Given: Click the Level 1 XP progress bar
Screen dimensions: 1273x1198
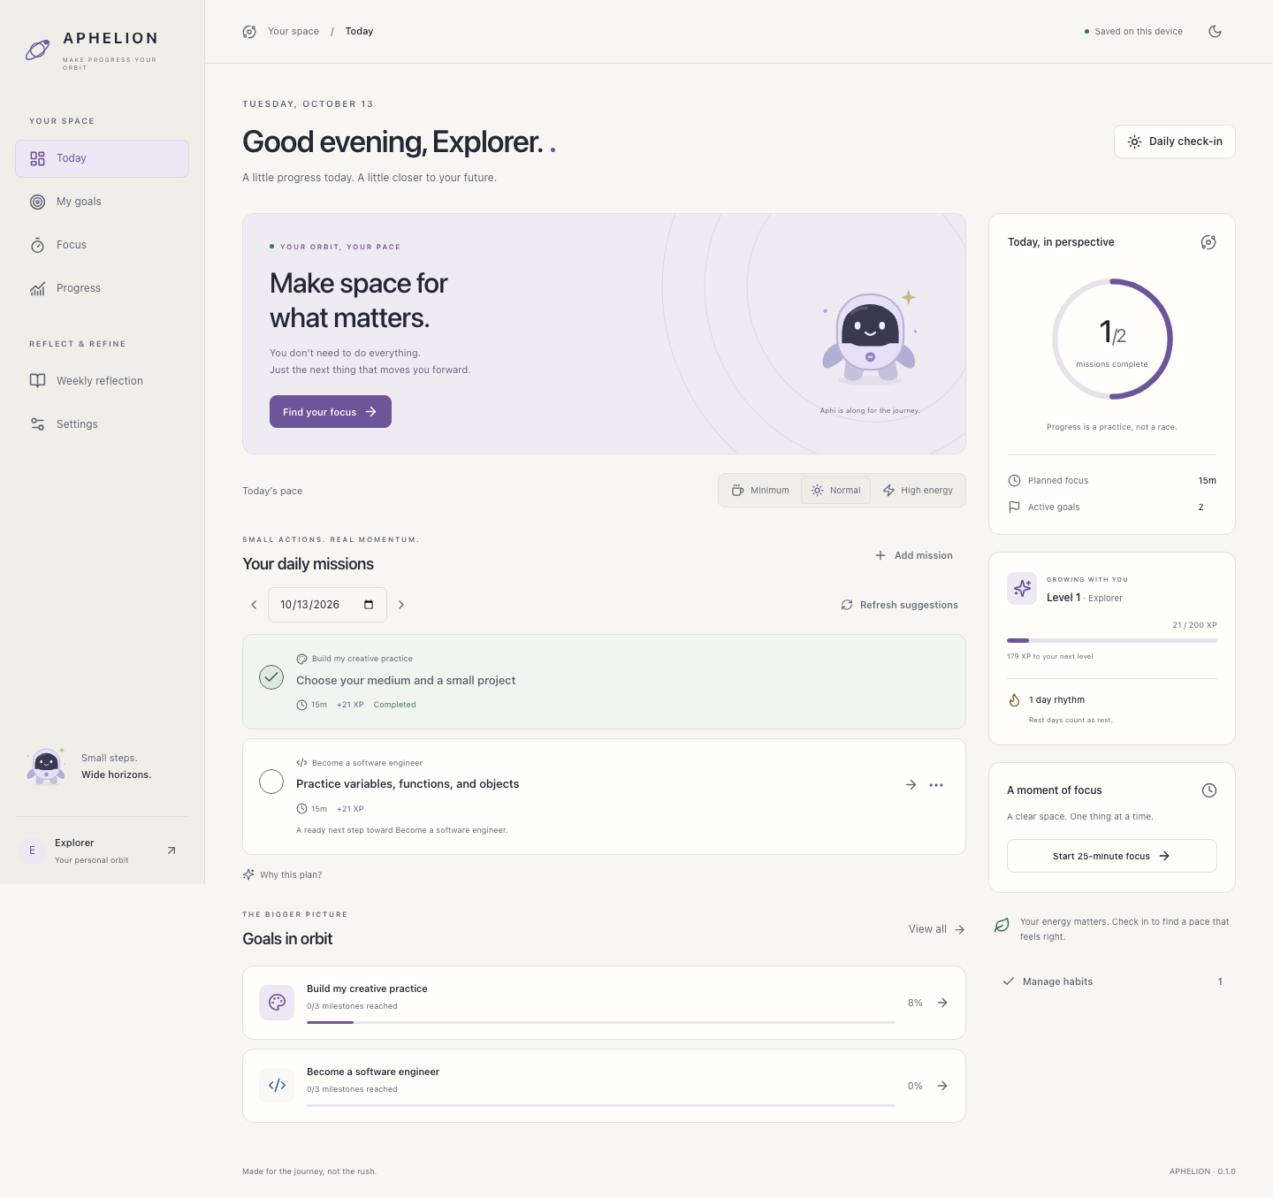Looking at the screenshot, I should click(1111, 640).
